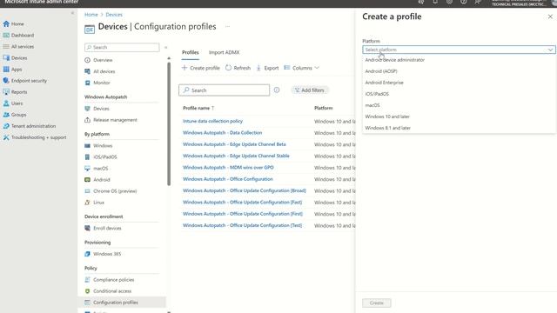
Task: Click the profiles Search field
Action: coord(225,90)
